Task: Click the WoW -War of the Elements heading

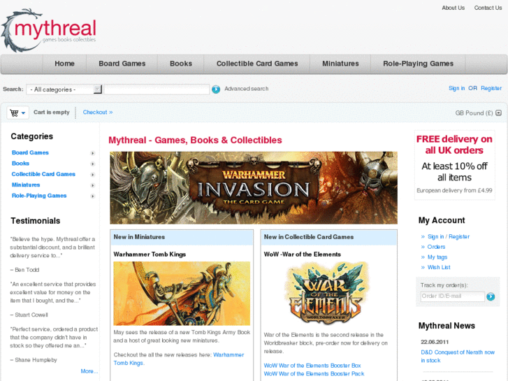Action: pos(303,254)
